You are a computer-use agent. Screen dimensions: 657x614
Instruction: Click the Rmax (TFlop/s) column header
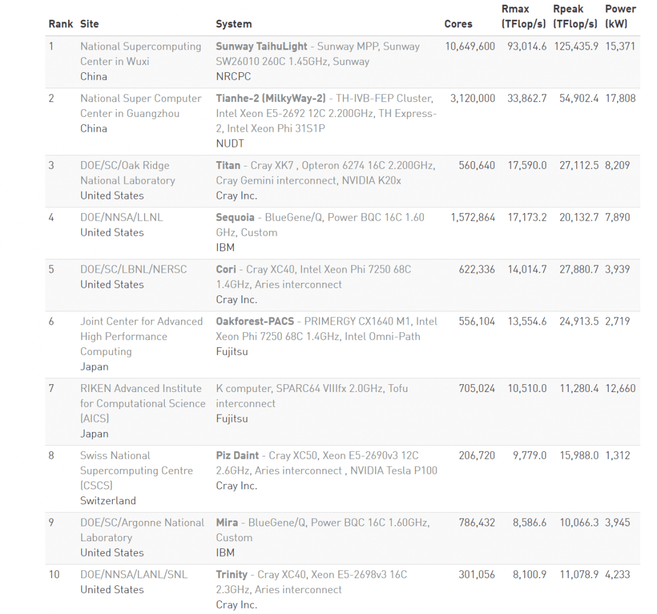pyautogui.click(x=524, y=16)
